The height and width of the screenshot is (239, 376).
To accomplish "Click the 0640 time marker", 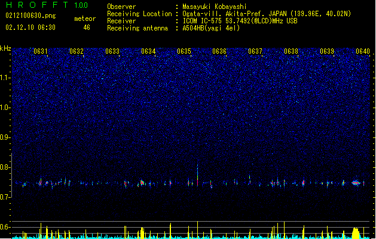I will click(363, 51).
